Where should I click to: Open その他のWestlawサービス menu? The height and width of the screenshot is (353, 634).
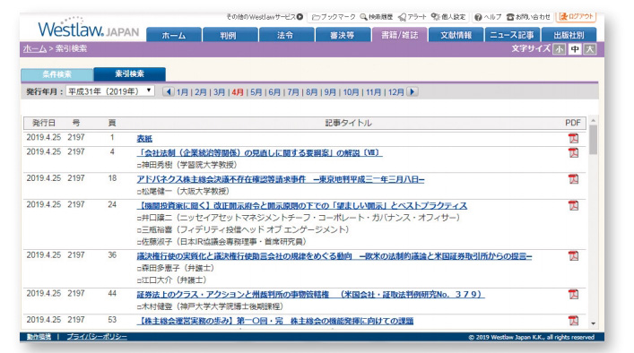point(265,17)
